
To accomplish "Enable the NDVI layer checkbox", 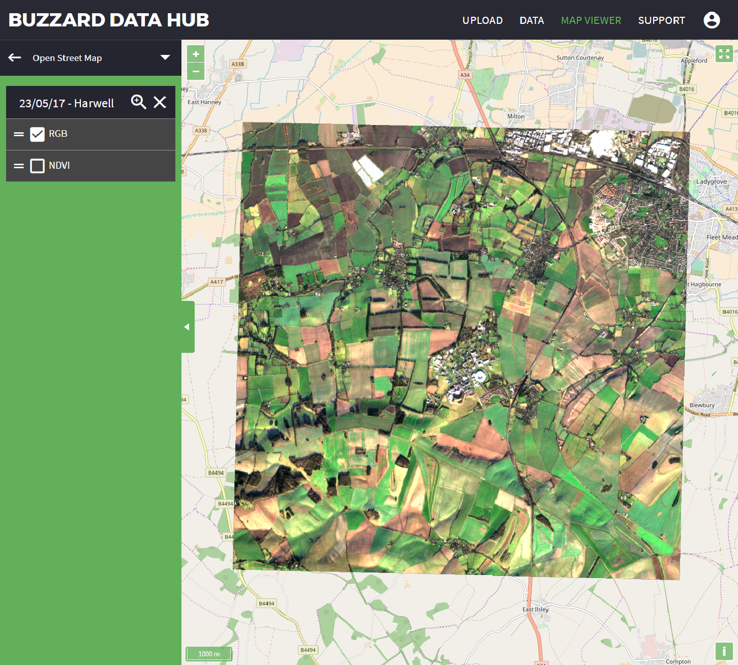I will click(37, 166).
